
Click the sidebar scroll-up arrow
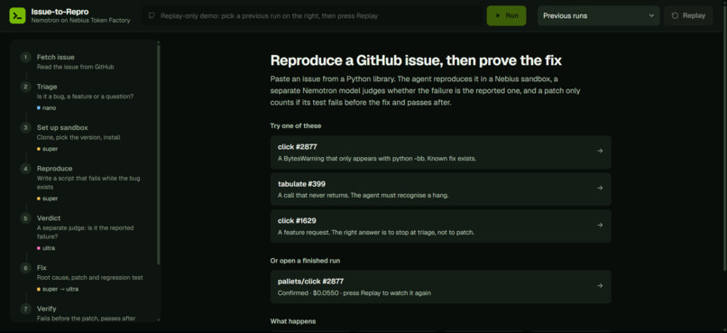[x=159, y=42]
